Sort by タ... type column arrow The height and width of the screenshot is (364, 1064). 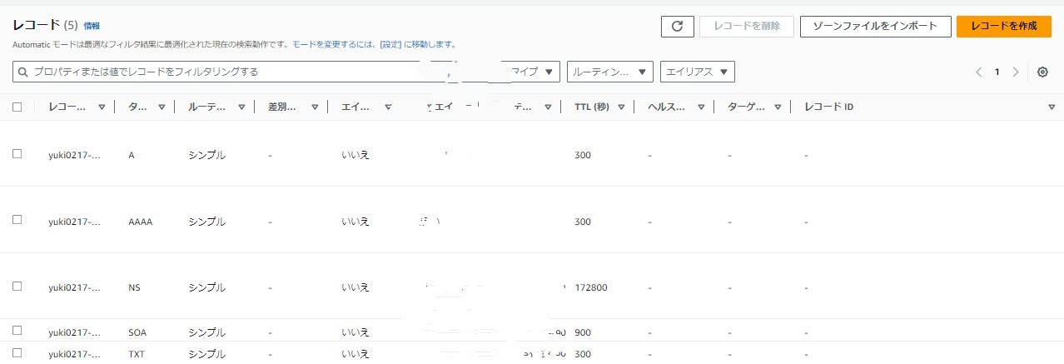click(162, 107)
